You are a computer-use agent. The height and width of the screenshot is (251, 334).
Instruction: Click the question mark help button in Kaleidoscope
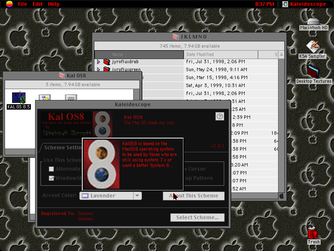click(220, 116)
